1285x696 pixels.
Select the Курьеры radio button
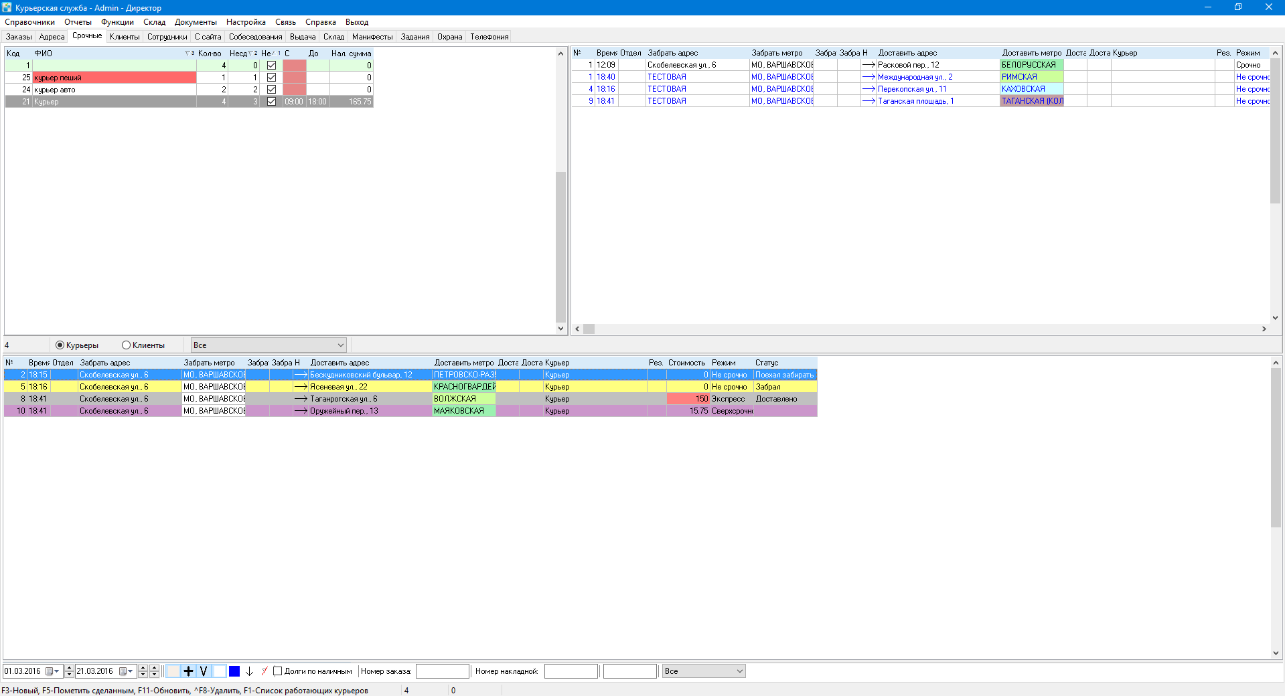coord(60,345)
